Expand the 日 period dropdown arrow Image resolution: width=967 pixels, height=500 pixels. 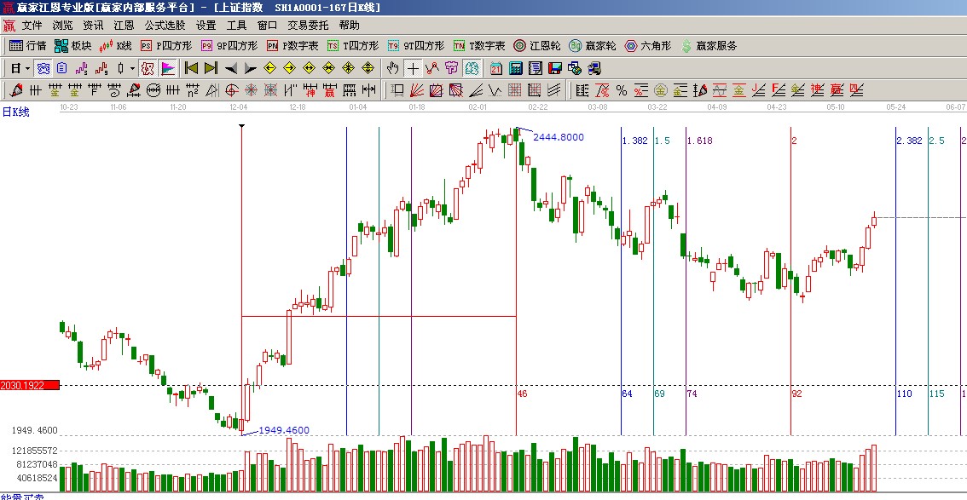click(x=27, y=68)
